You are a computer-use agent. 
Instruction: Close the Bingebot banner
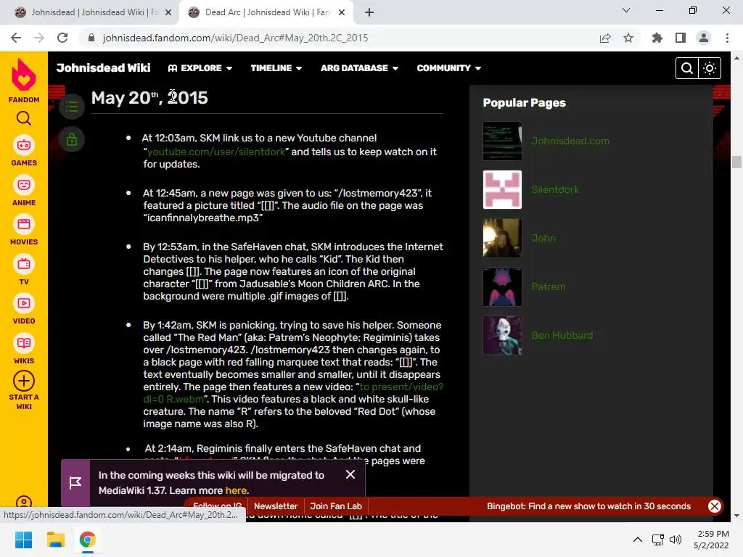pyautogui.click(x=714, y=506)
